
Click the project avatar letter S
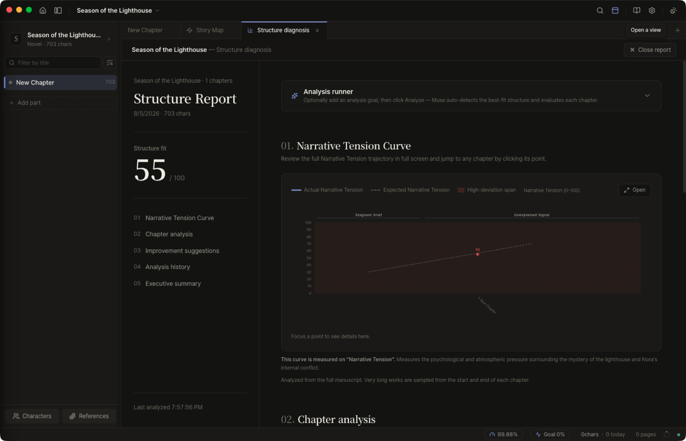pyautogui.click(x=16, y=39)
